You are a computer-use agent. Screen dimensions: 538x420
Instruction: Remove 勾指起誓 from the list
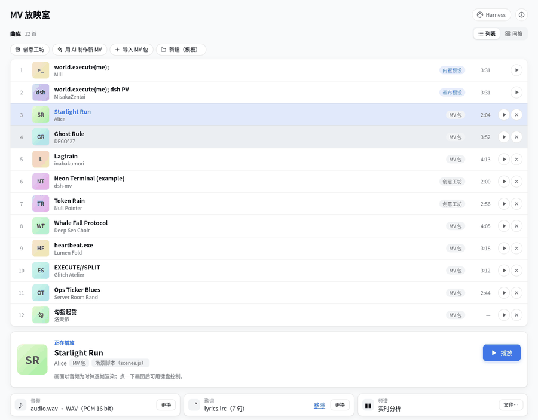(x=516, y=315)
